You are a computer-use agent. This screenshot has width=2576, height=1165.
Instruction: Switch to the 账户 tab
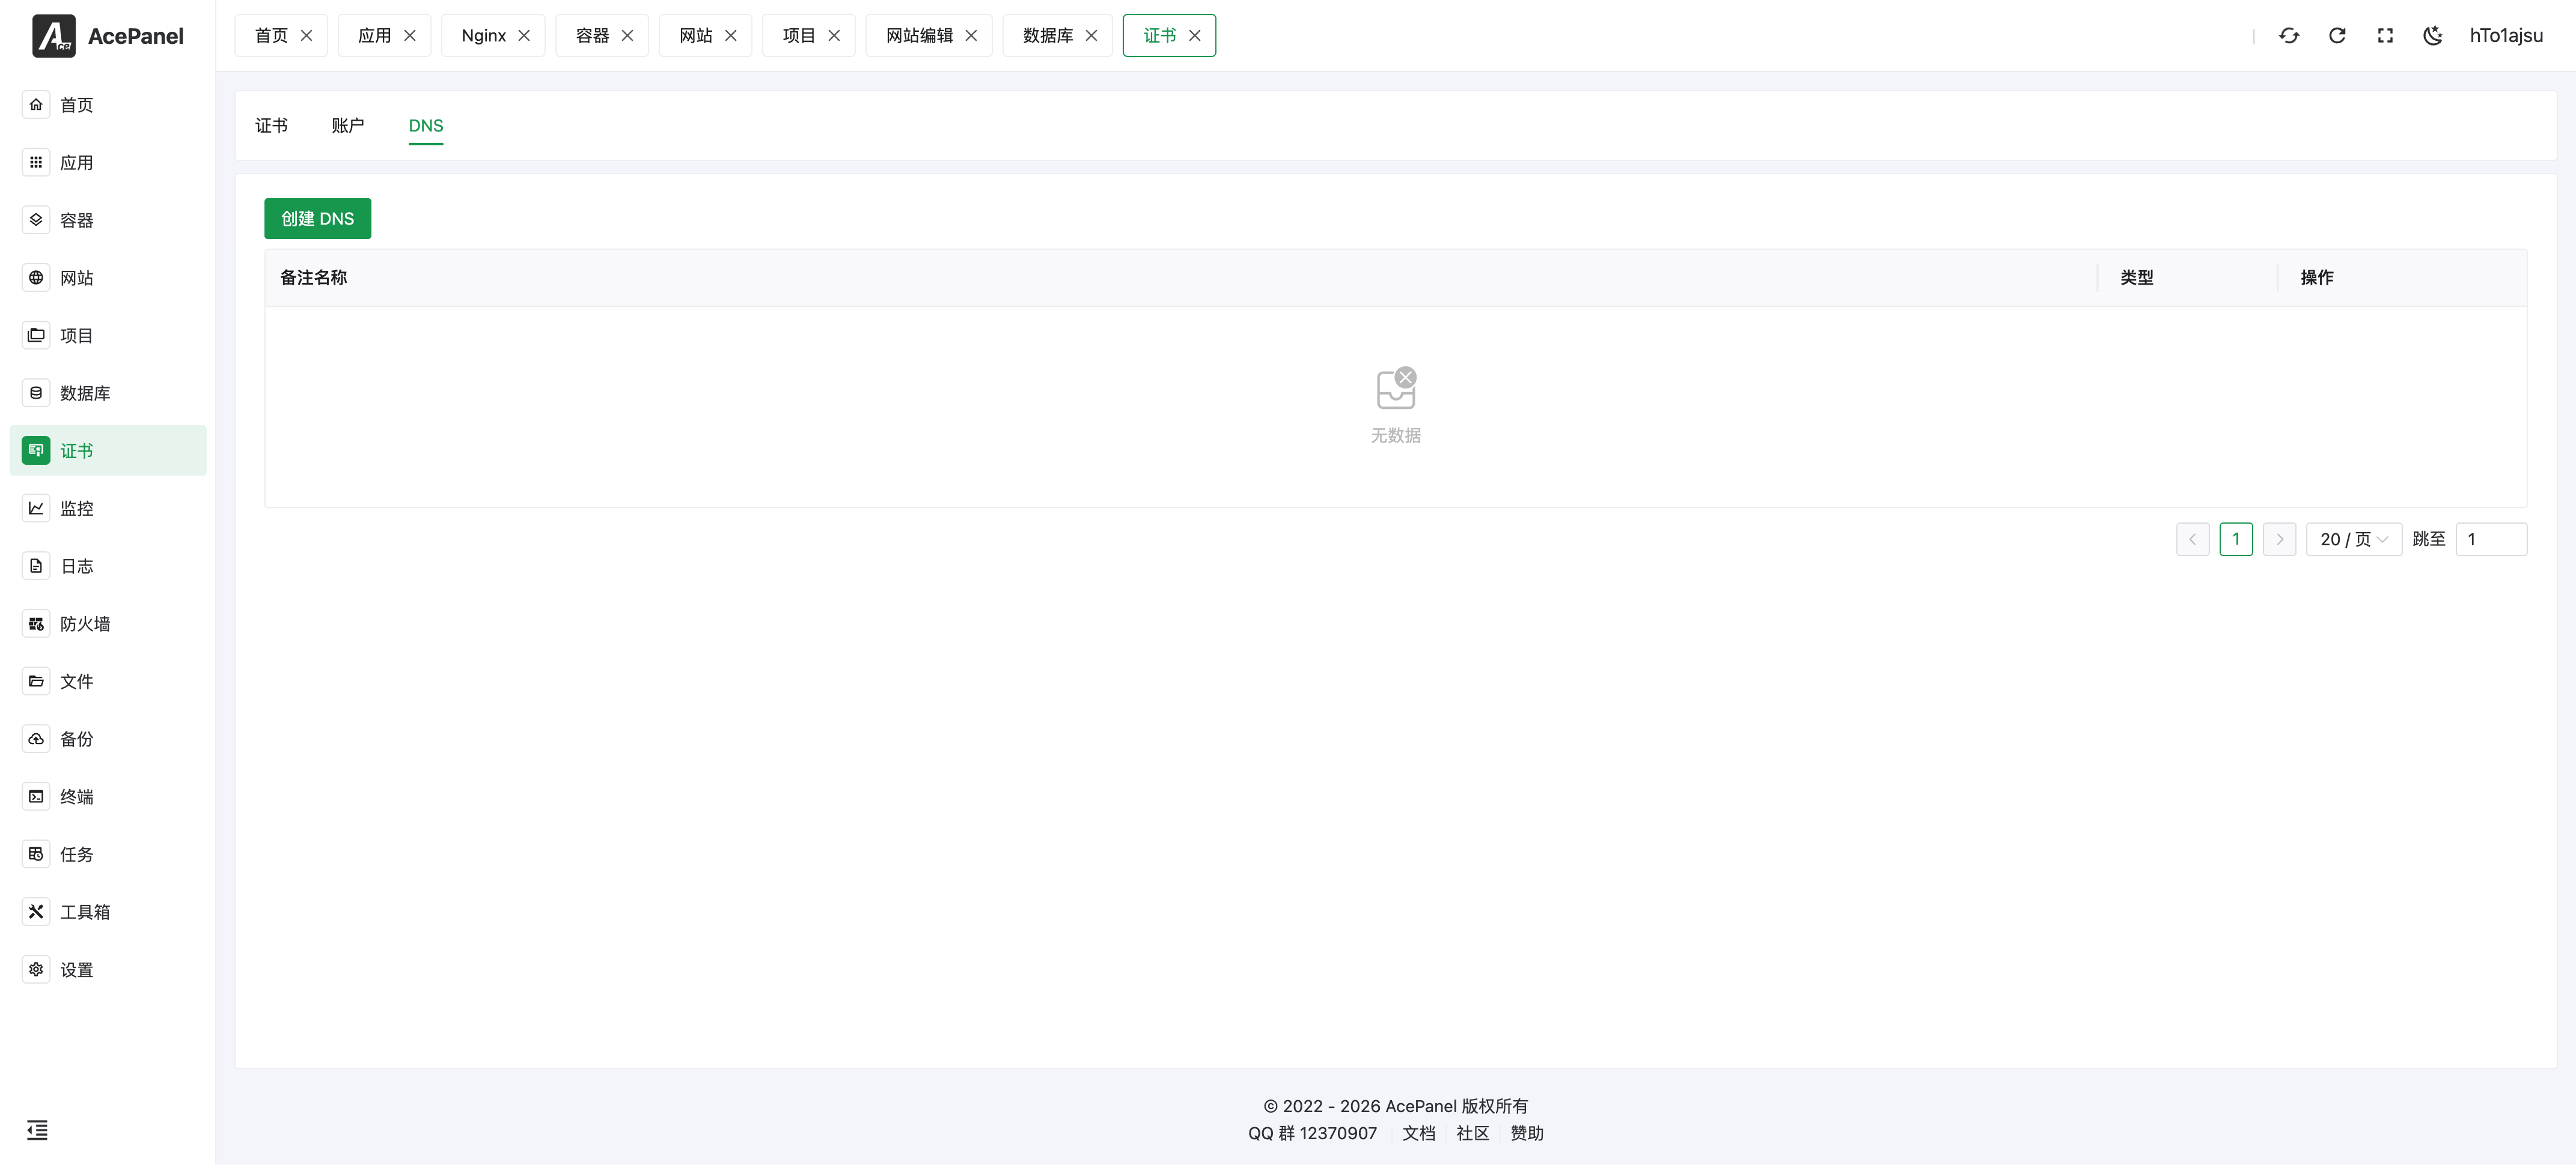click(348, 126)
